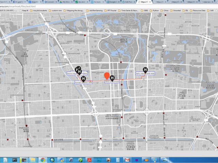Switch to the Google browser tab
Screen dimensions: 218x163
pyautogui.click(x=113, y=2)
